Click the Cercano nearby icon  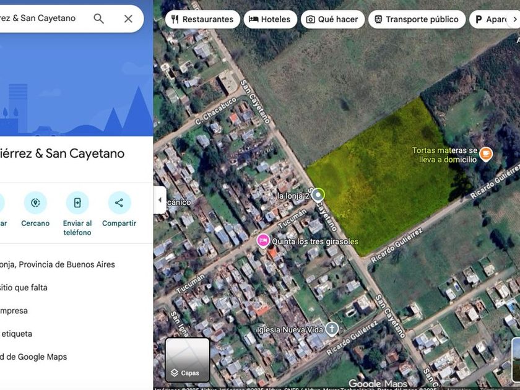tap(35, 202)
